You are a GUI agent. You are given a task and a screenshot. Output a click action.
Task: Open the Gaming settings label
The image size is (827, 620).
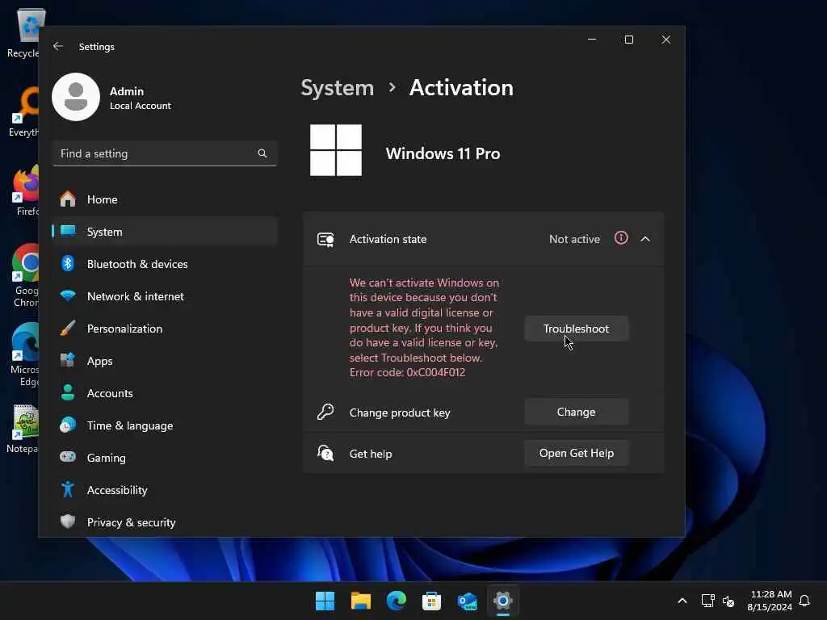tap(107, 458)
